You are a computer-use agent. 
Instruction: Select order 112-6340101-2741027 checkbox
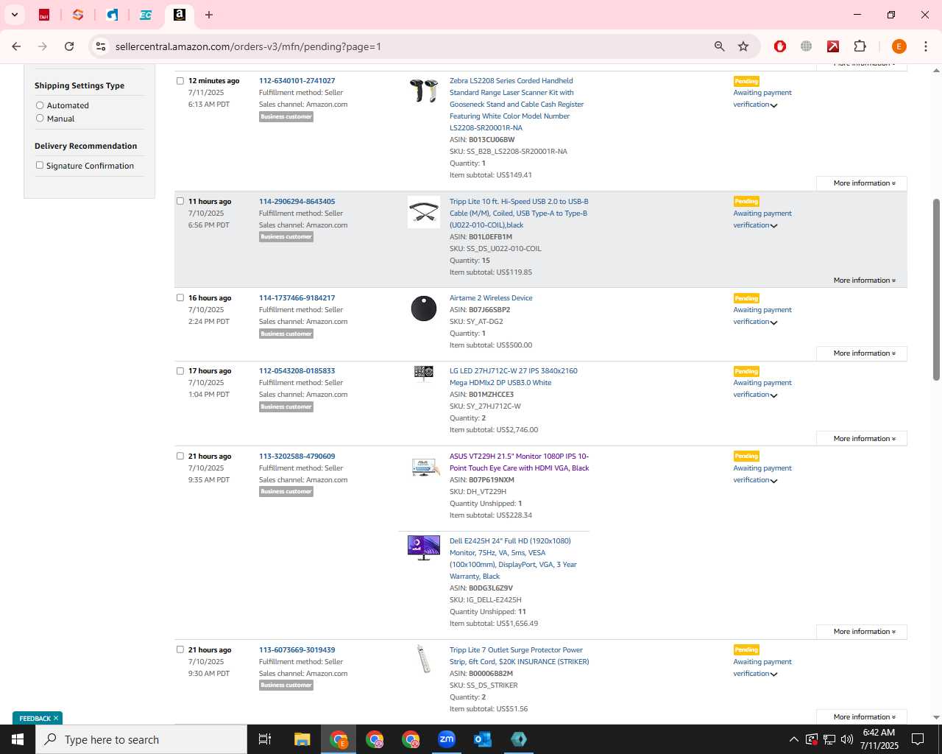(x=180, y=81)
